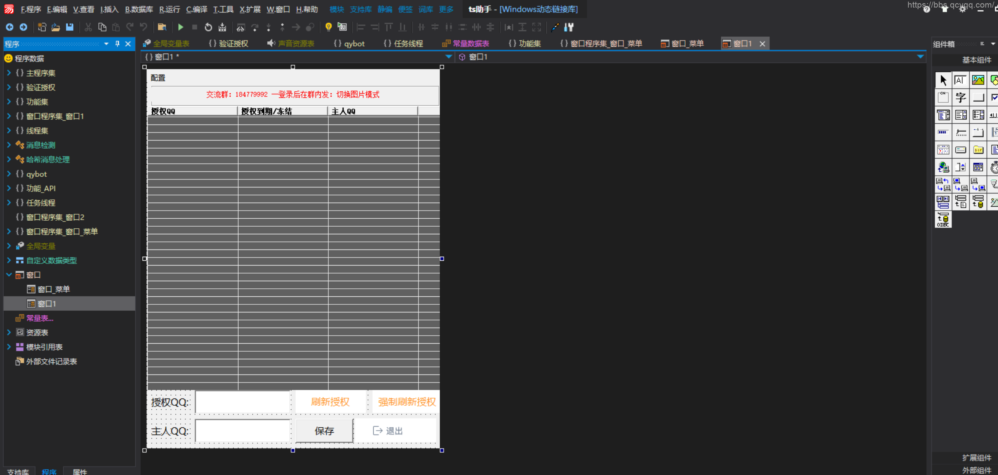Viewport: 998px width, 475px height.
Task: Select the tab control component icon
Action: [978, 132]
